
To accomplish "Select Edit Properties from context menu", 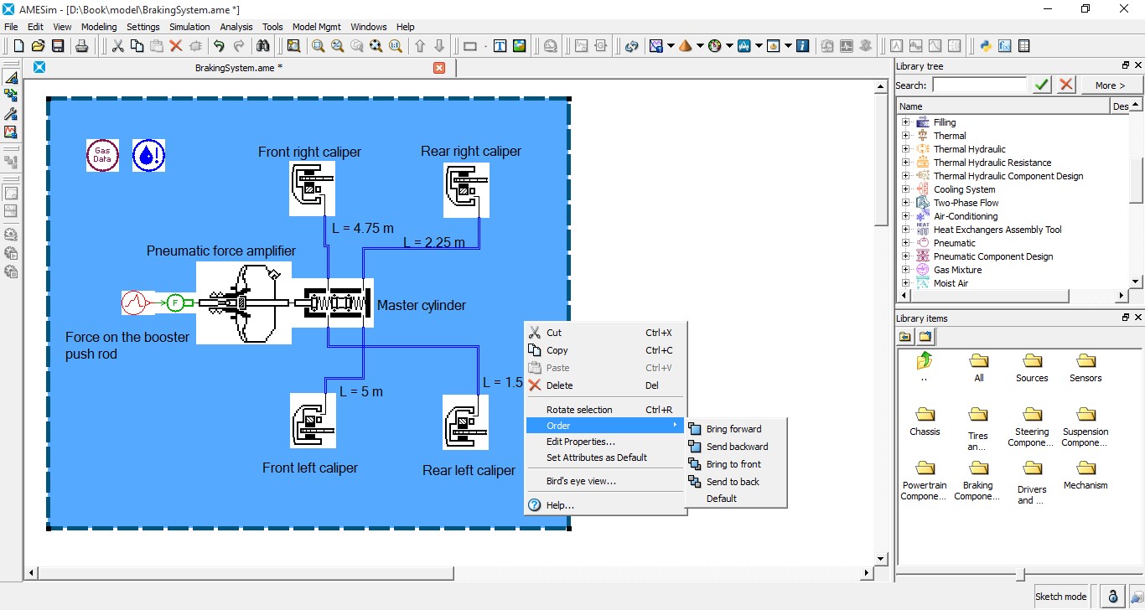I will pyautogui.click(x=580, y=442).
